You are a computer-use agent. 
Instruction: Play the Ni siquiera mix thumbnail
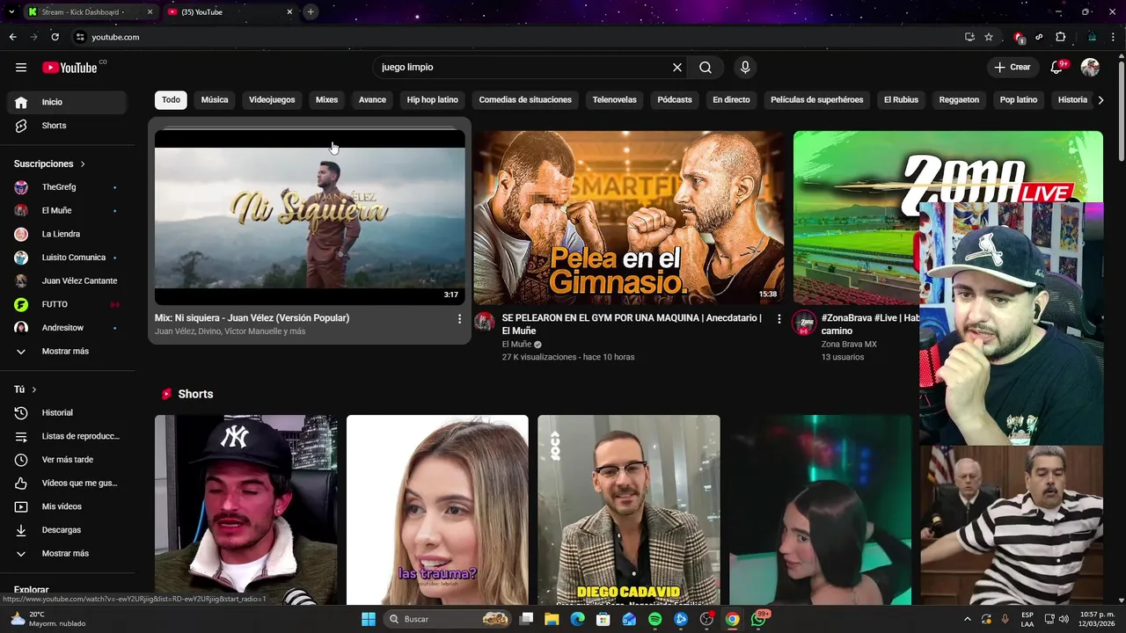coord(310,217)
